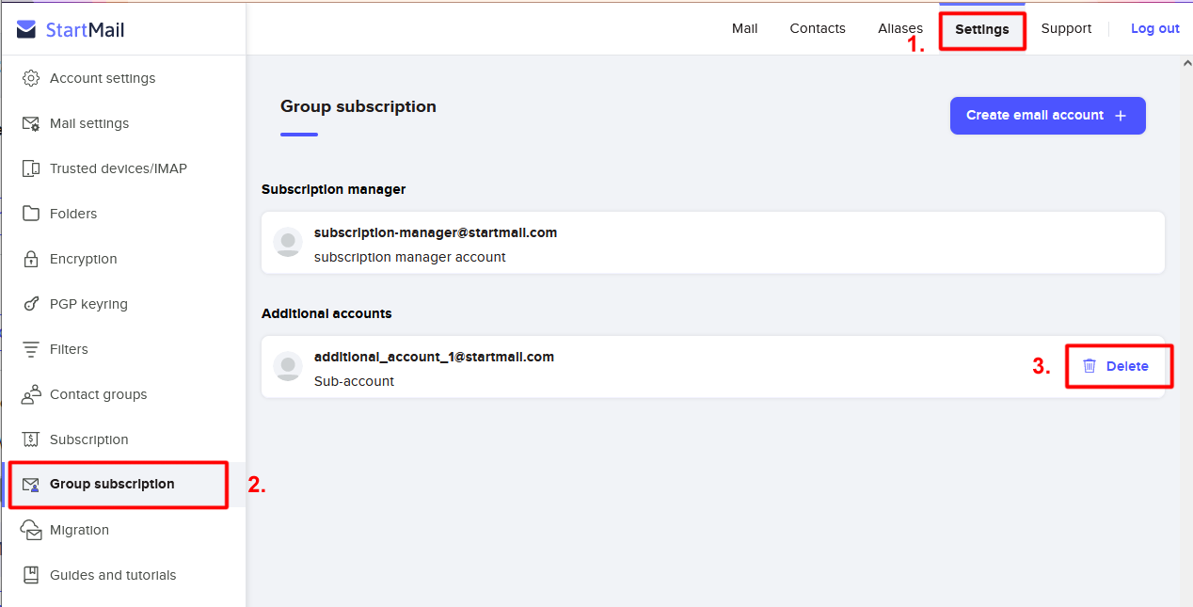
Task: Open the Migration sidebar entry
Action: pos(123,530)
